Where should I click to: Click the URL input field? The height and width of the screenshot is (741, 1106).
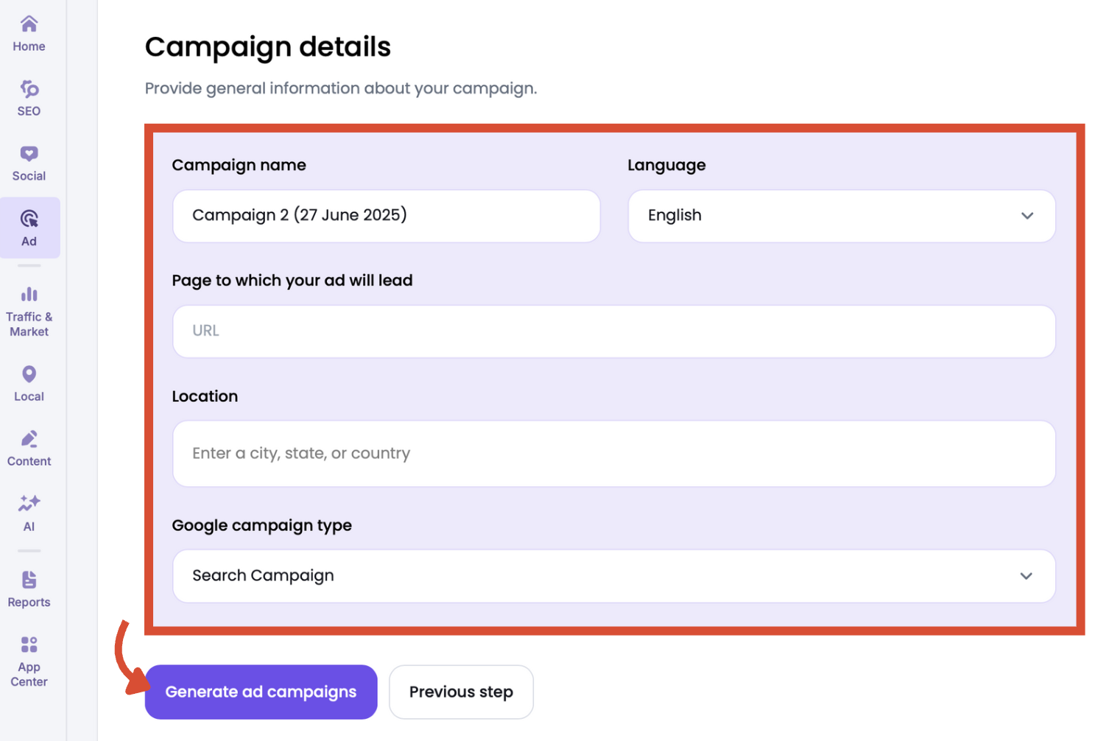coord(613,331)
